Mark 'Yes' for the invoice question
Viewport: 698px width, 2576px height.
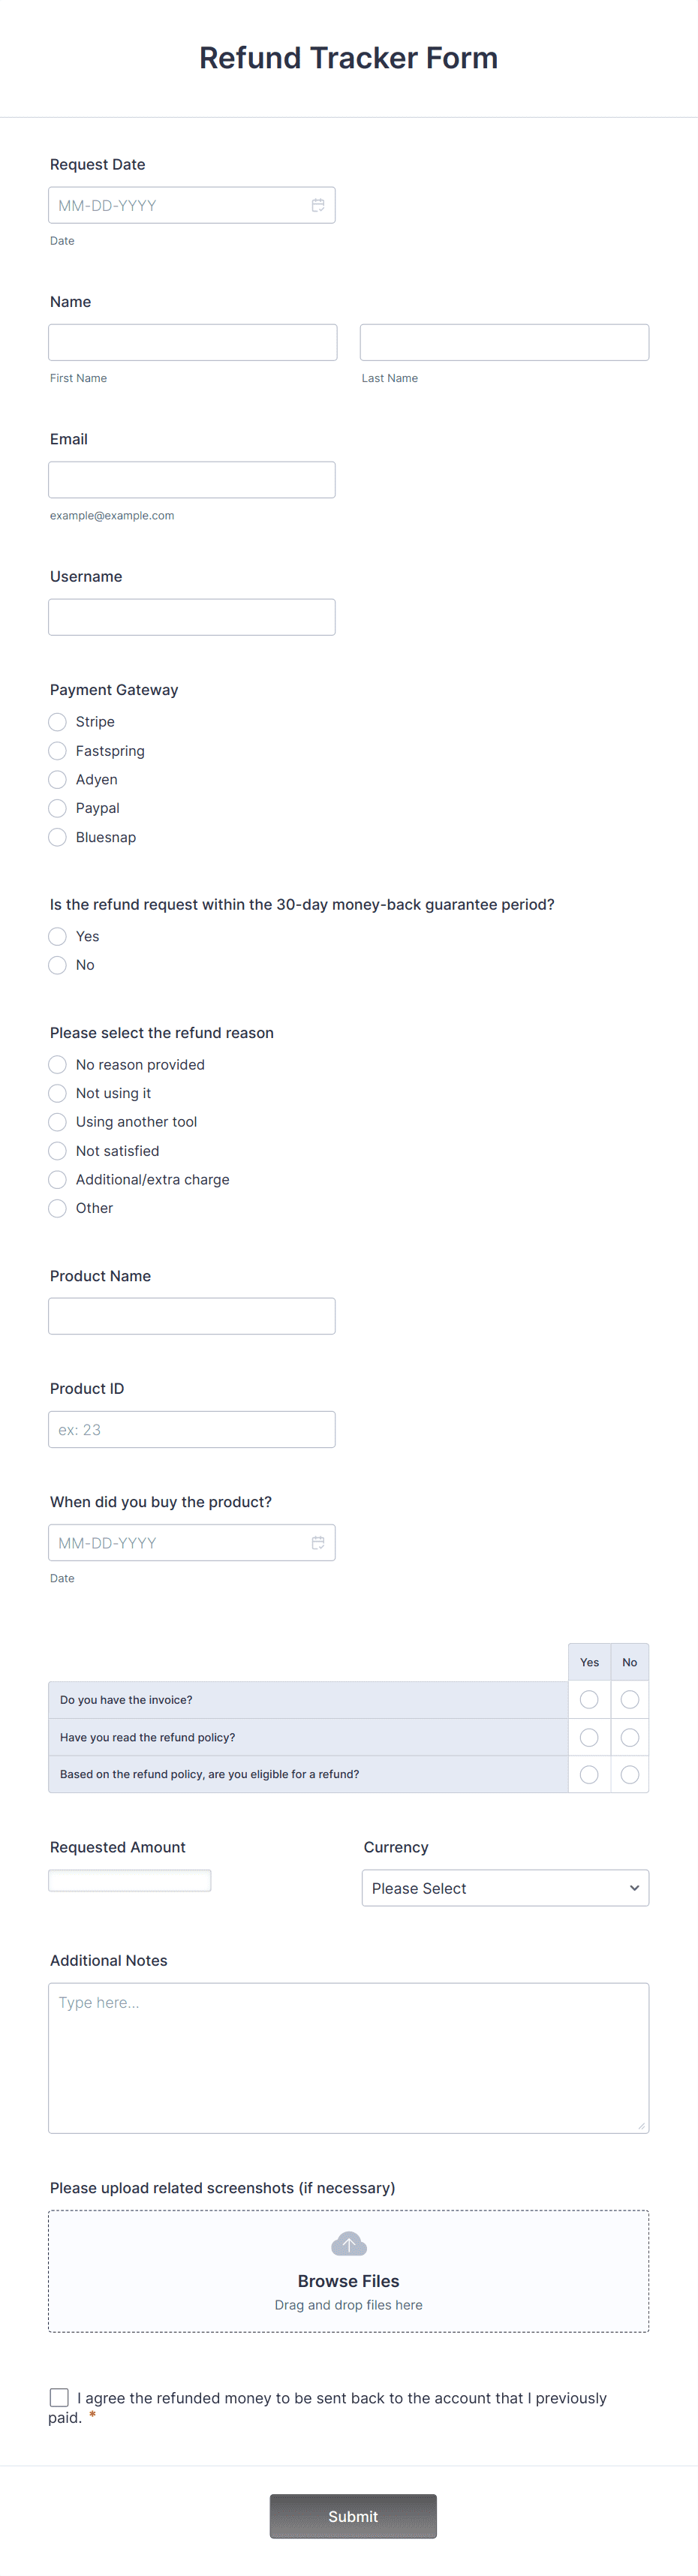(x=589, y=1699)
